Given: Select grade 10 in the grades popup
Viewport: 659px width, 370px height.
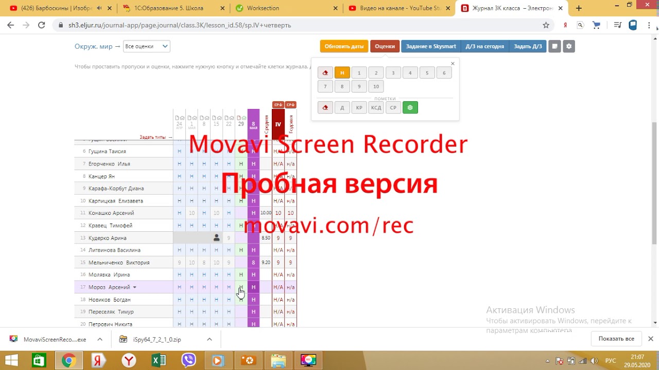Looking at the screenshot, I should coord(376,87).
